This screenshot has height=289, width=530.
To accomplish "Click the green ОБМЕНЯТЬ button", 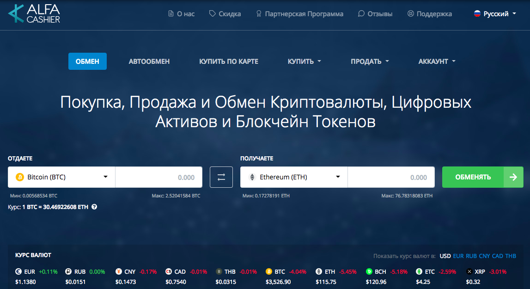I will click(x=483, y=177).
